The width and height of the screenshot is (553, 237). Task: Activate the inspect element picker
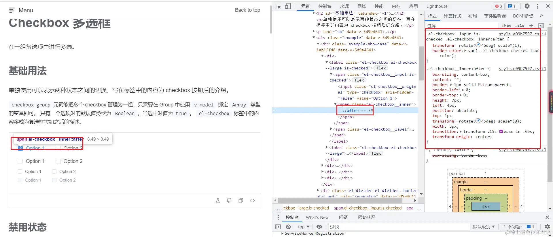pyautogui.click(x=278, y=6)
